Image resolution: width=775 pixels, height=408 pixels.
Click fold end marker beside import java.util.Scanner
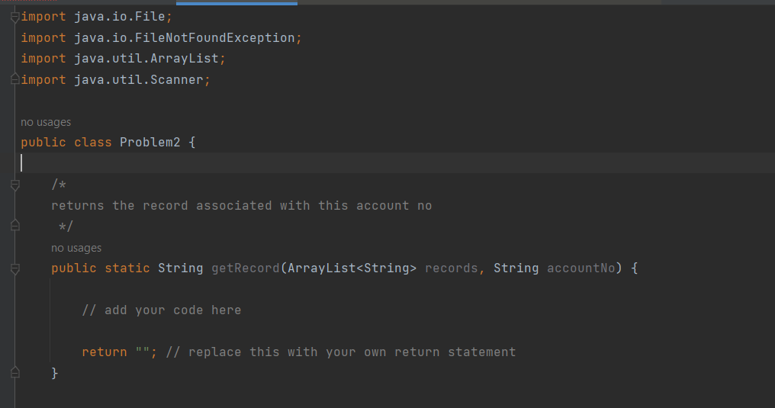click(x=14, y=79)
